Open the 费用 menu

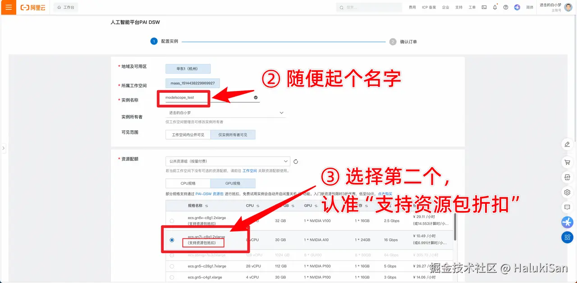(412, 8)
